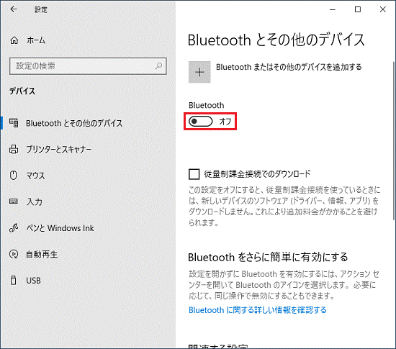Select the Bluetooth devices sidebar icon

pyautogui.click(x=14, y=123)
